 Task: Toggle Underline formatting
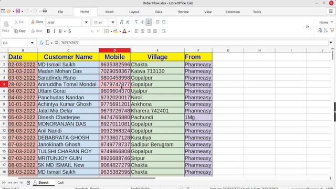click(x=60, y=31)
